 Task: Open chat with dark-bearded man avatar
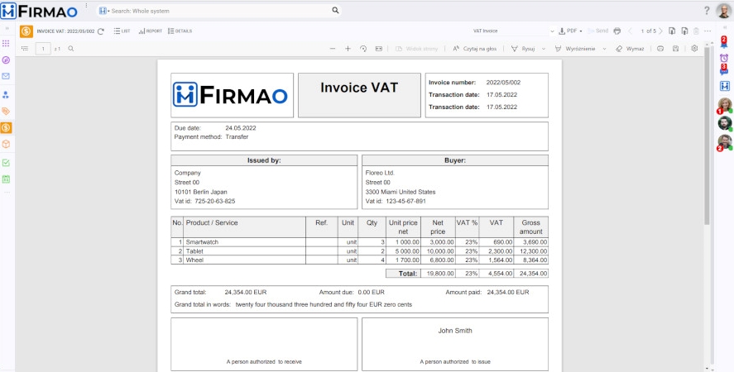coord(725,123)
